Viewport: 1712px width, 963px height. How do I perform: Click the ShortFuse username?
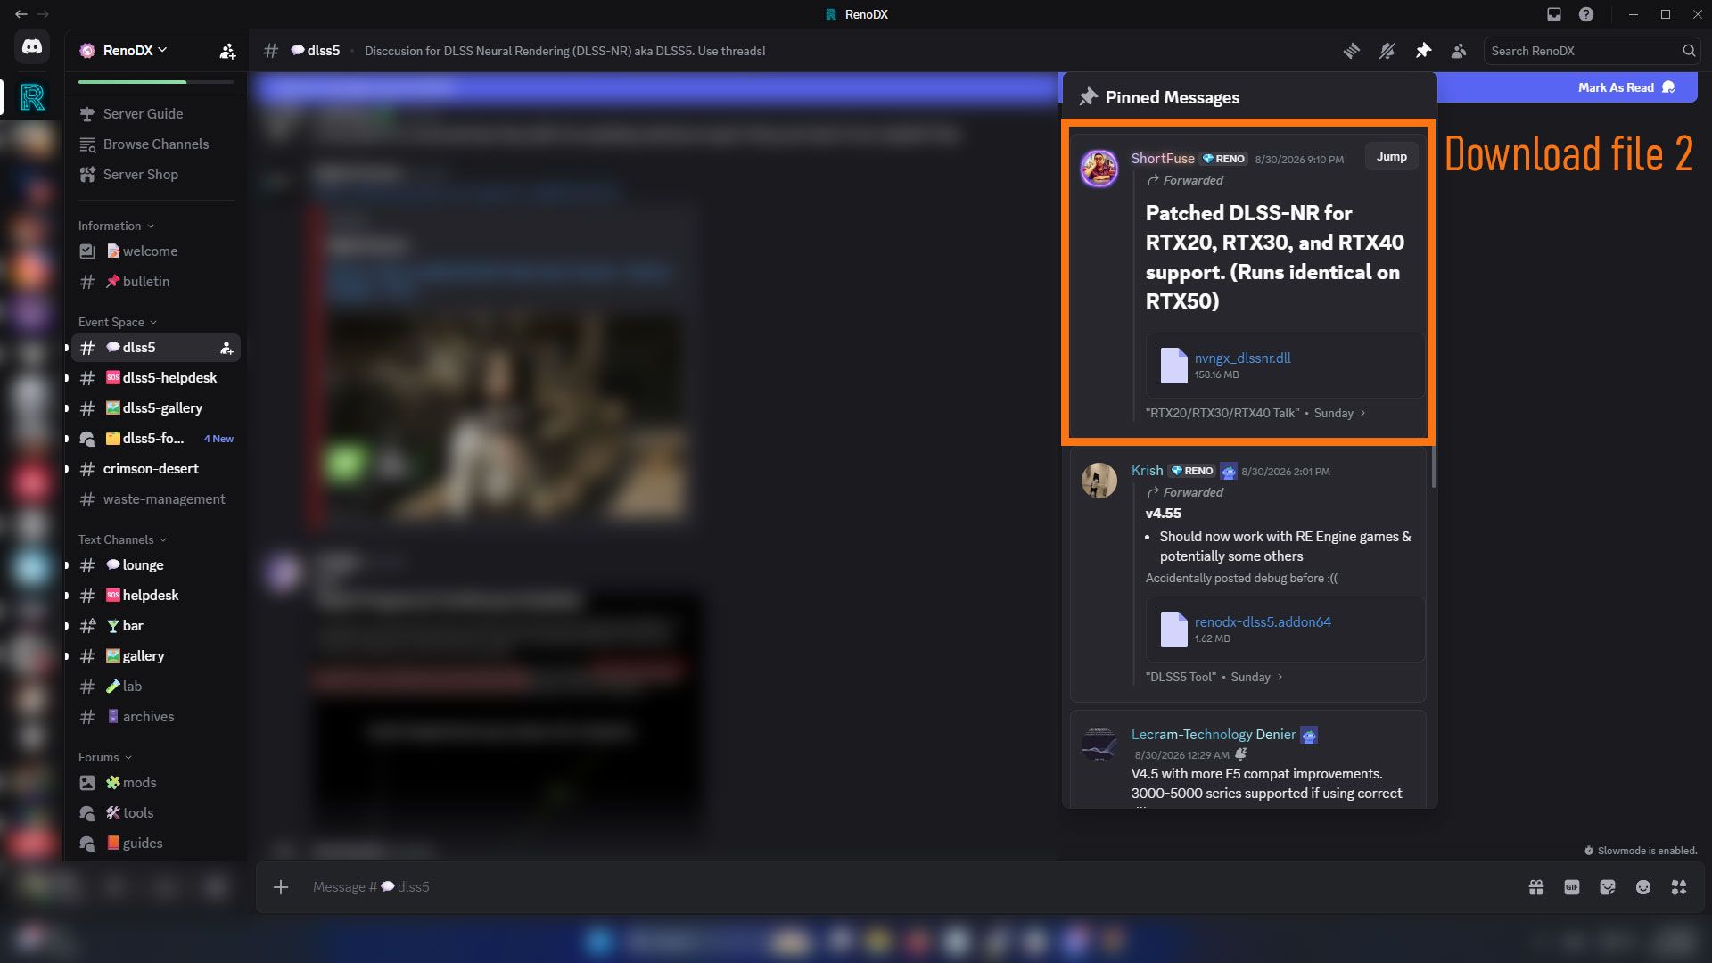coord(1163,158)
